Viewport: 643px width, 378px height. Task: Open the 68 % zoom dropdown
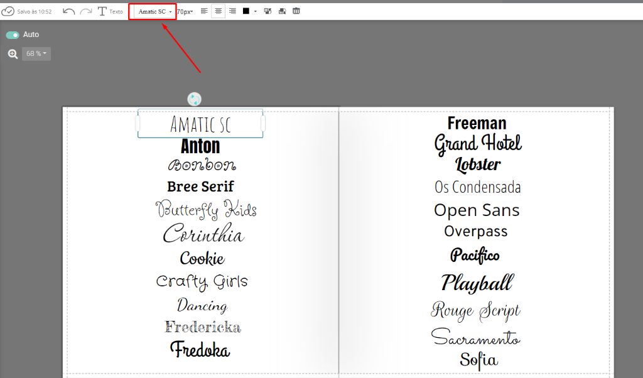click(36, 54)
